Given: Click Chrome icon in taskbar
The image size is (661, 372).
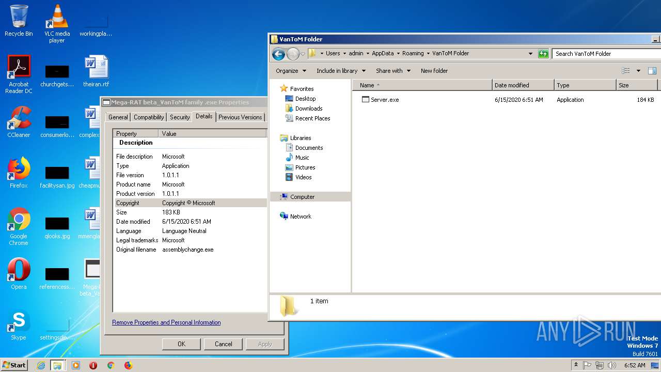Looking at the screenshot, I should (111, 365).
